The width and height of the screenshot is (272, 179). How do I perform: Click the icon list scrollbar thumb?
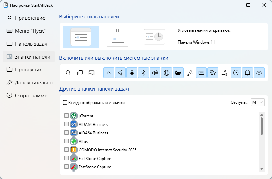pos(262,126)
